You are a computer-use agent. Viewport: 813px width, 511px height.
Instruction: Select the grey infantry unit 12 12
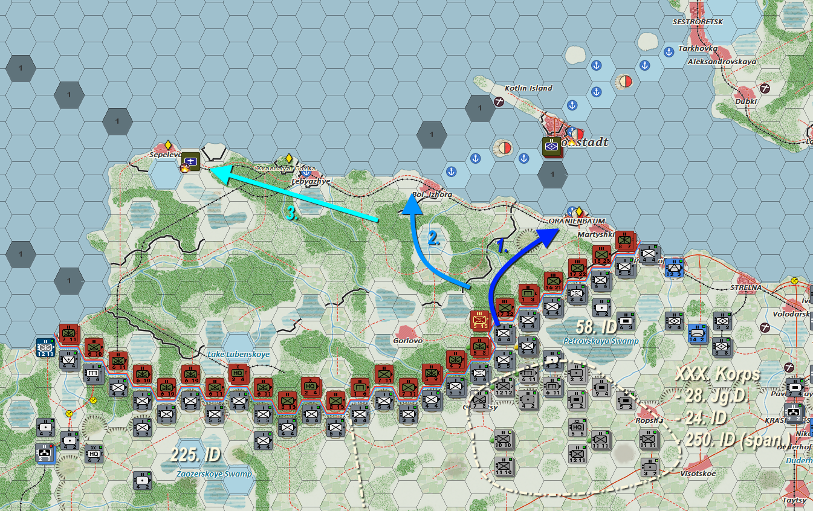(x=504, y=386)
